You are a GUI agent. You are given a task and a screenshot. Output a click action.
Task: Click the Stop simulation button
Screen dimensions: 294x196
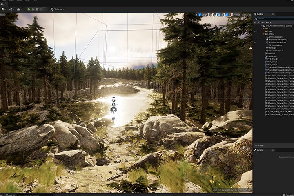tap(37, 9)
